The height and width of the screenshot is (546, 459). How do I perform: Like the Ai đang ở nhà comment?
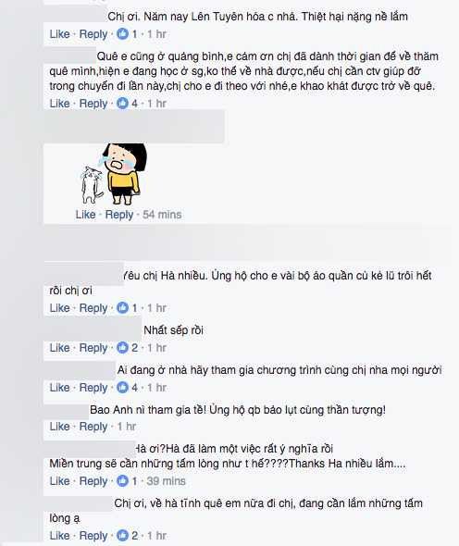(x=59, y=387)
